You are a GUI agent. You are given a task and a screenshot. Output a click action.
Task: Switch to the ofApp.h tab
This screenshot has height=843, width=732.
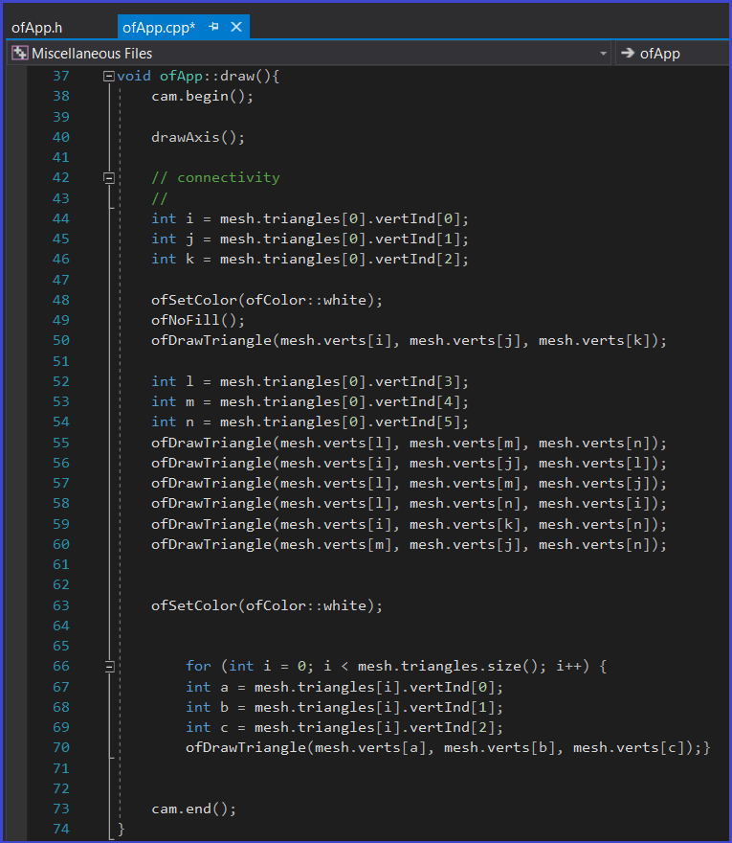(37, 27)
